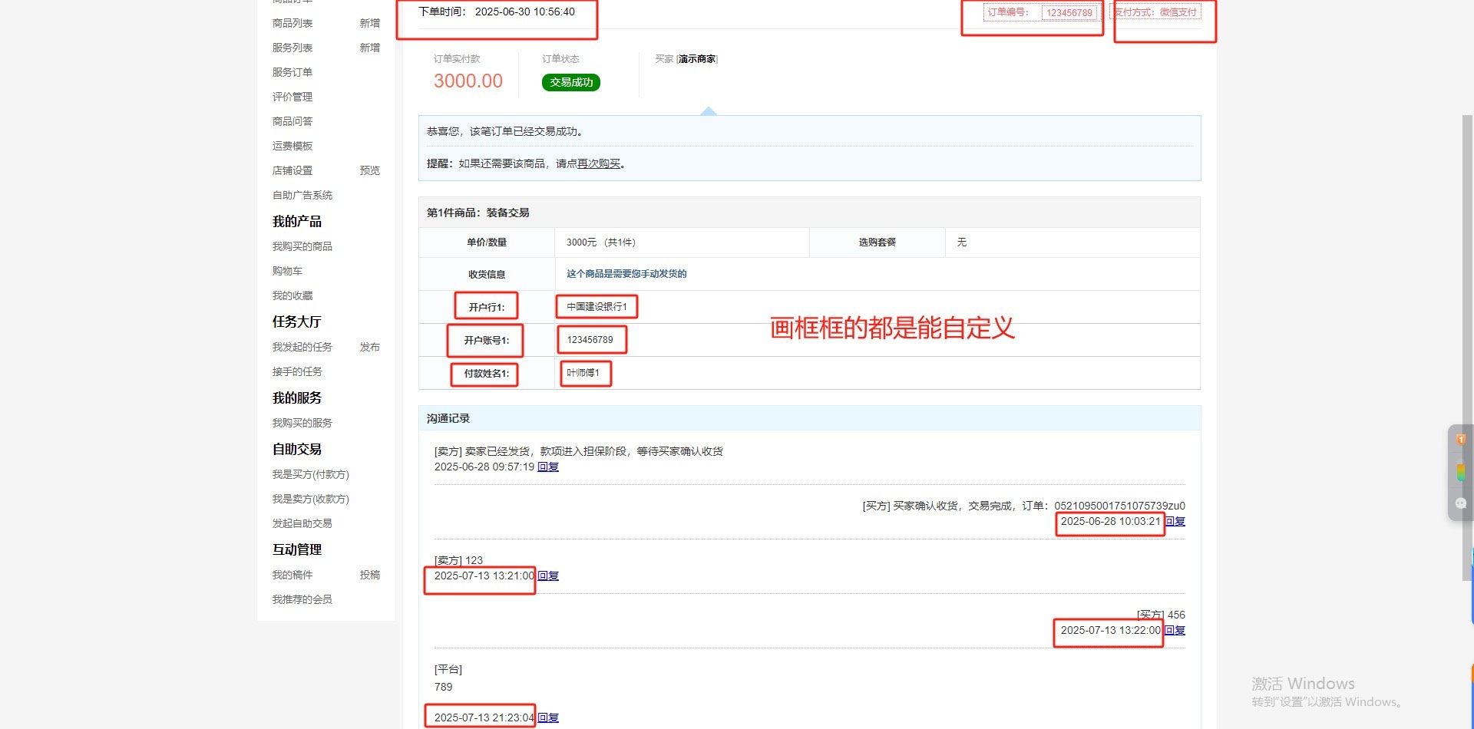Reply to the 2025-07-13 21:23:04 platform message
The width and height of the screenshot is (1474, 729).
click(x=548, y=717)
